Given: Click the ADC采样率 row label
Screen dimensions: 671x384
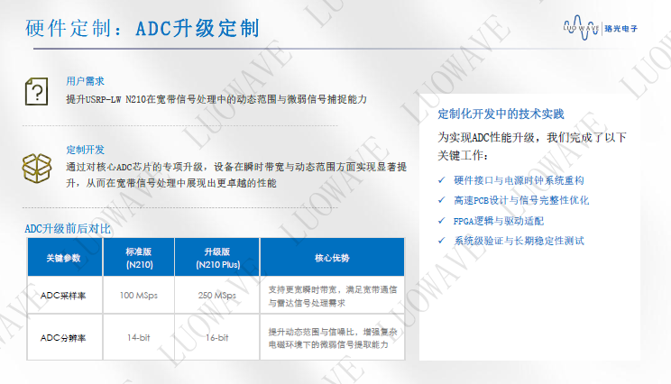Looking at the screenshot, I should 63,296.
